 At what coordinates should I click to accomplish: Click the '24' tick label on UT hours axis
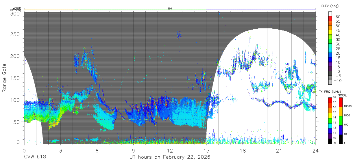[315, 151]
